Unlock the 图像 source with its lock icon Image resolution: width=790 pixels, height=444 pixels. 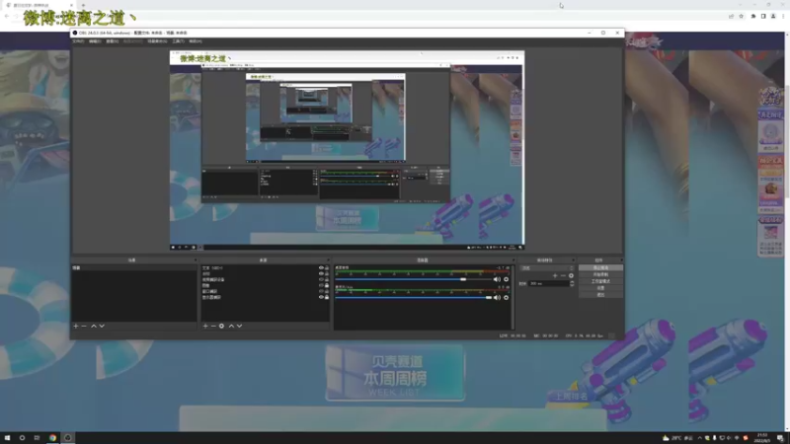pyautogui.click(x=327, y=285)
